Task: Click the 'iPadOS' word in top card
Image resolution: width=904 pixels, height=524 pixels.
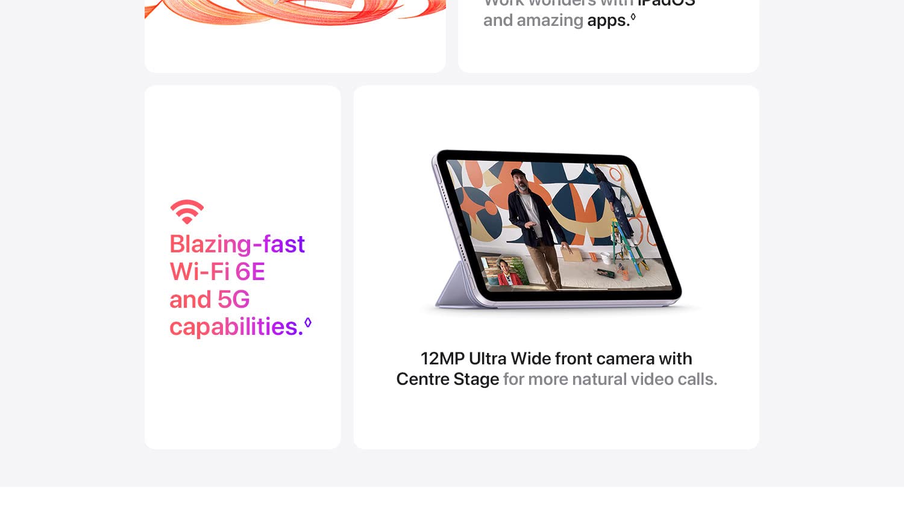Action: (667, 2)
